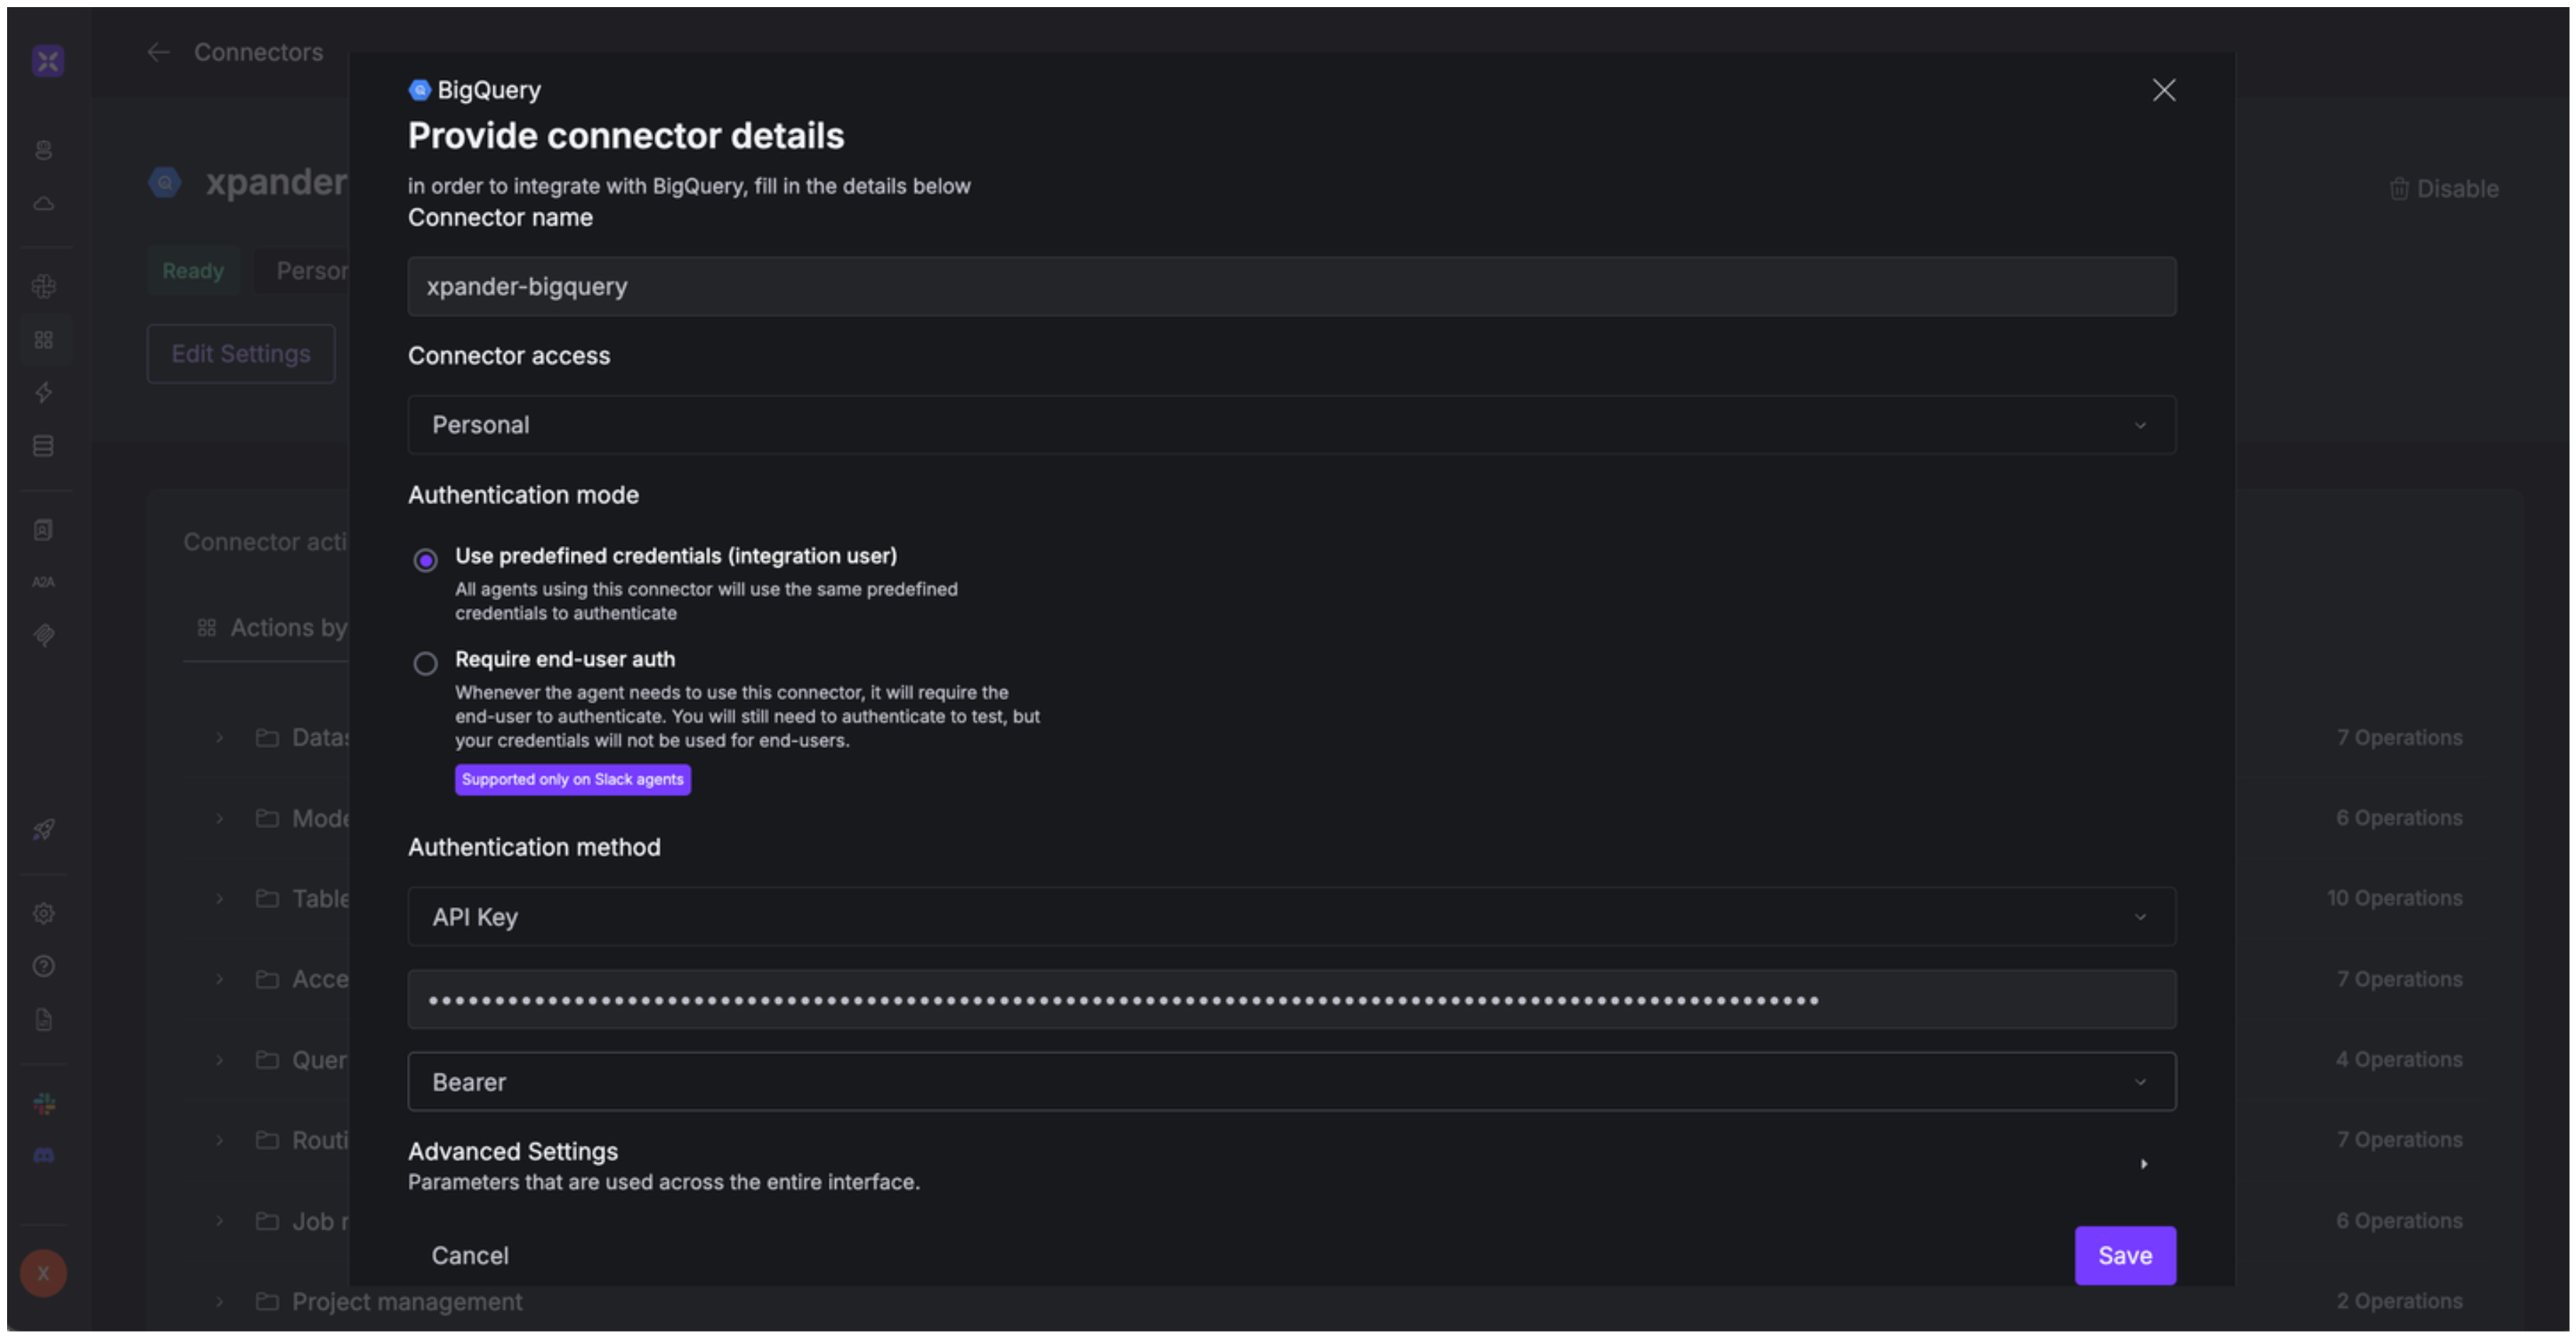Expand Advanced Settings section arrow
Image resolution: width=2576 pixels, height=1338 pixels.
(2143, 1164)
